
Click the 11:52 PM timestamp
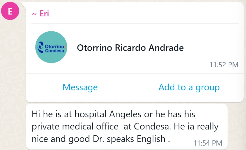point(224,65)
